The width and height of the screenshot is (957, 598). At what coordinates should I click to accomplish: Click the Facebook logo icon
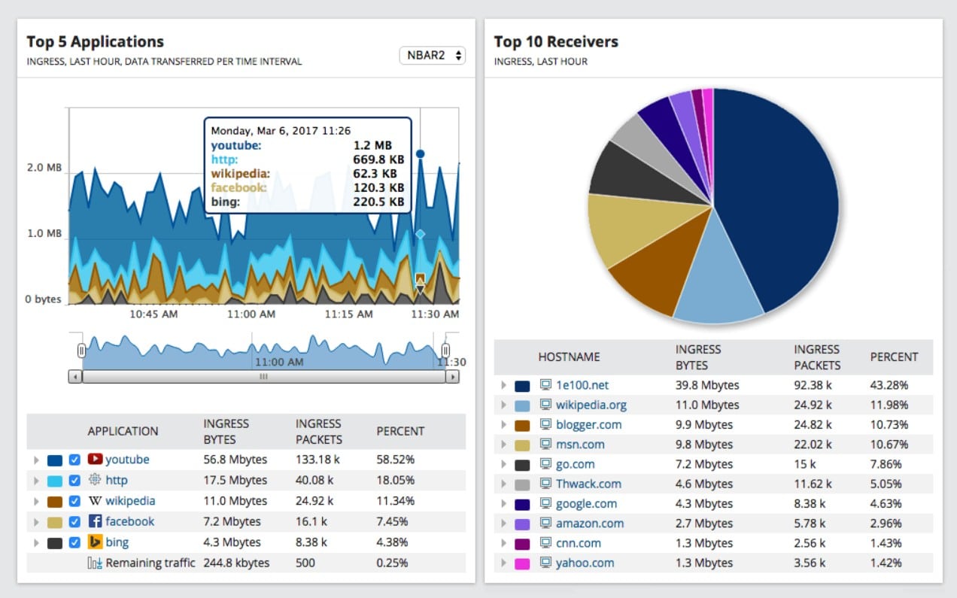(x=95, y=521)
